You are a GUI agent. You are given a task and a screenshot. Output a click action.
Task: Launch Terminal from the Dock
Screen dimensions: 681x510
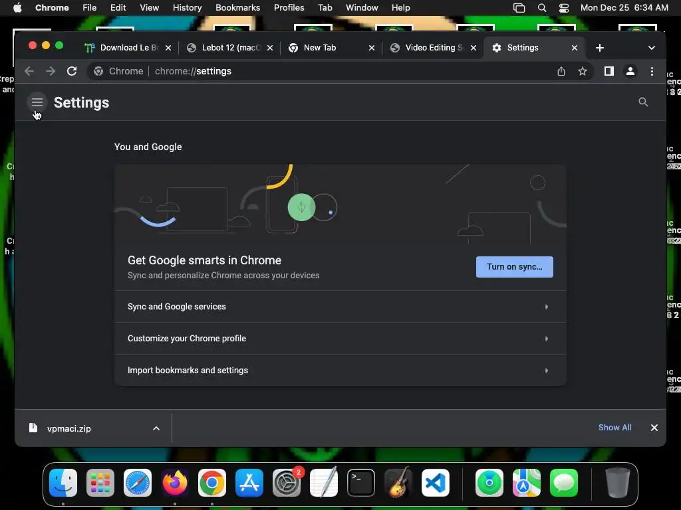tap(361, 483)
